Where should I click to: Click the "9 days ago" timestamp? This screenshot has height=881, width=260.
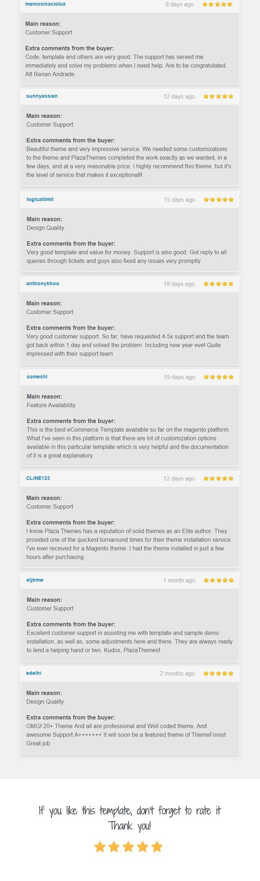coord(179,4)
